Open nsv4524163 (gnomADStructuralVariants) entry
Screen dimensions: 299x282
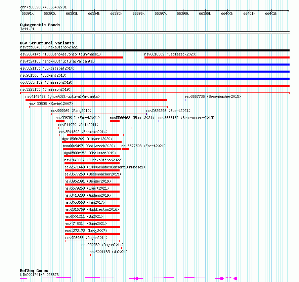[x=57, y=61]
